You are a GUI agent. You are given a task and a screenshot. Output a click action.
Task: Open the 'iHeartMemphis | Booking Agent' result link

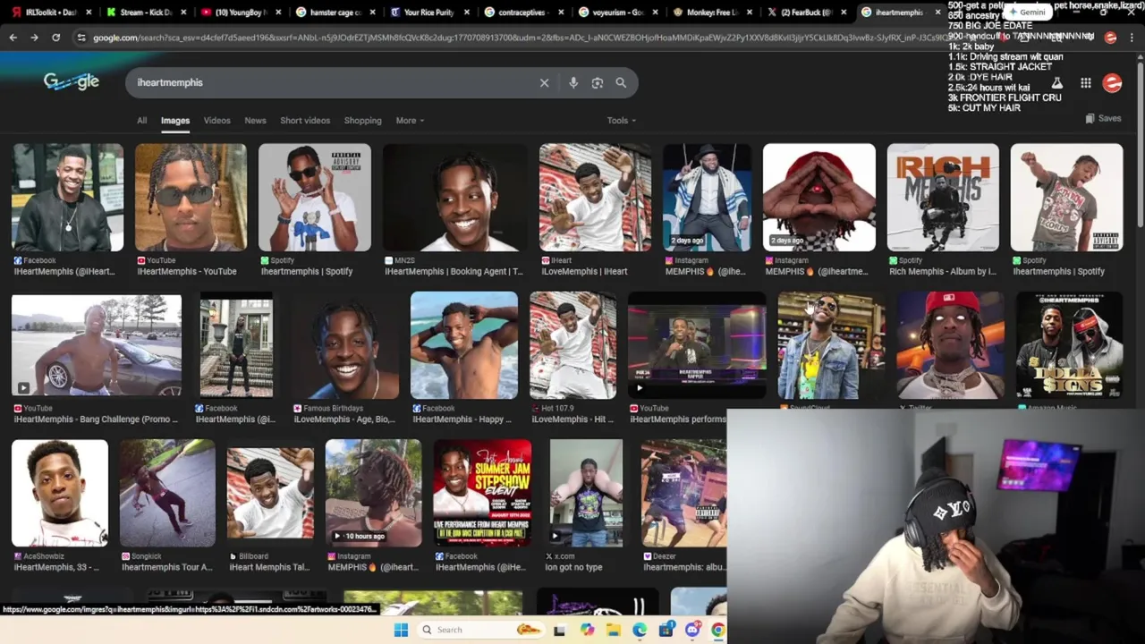pos(454,271)
